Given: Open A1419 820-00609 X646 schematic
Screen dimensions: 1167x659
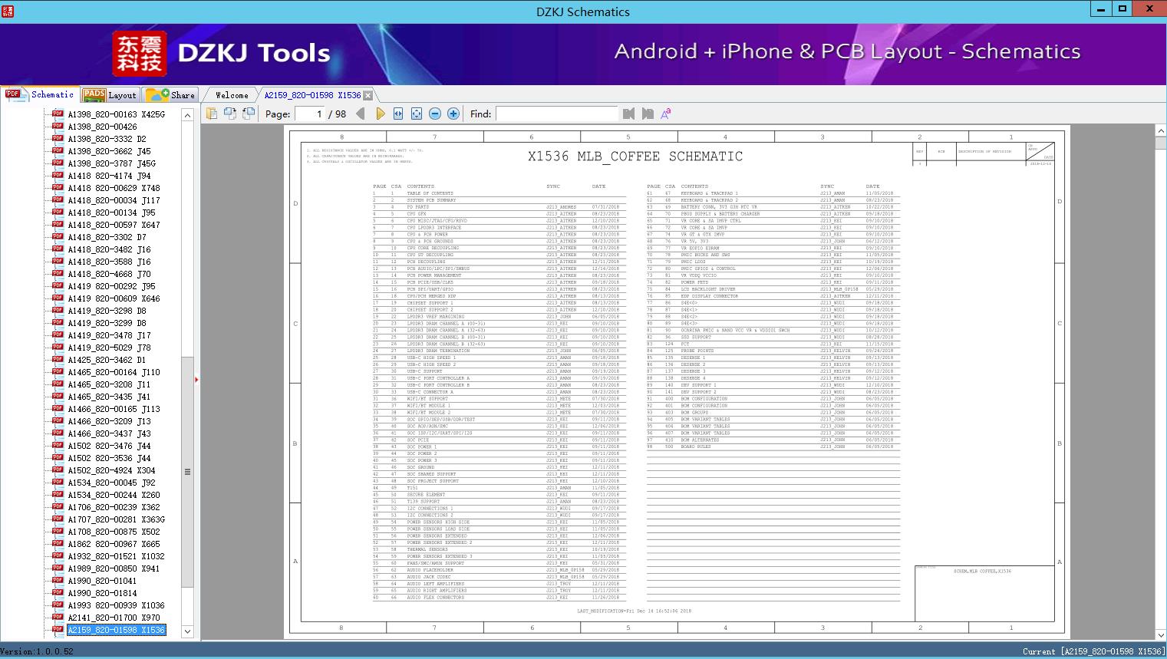Looking at the screenshot, I should pos(114,298).
